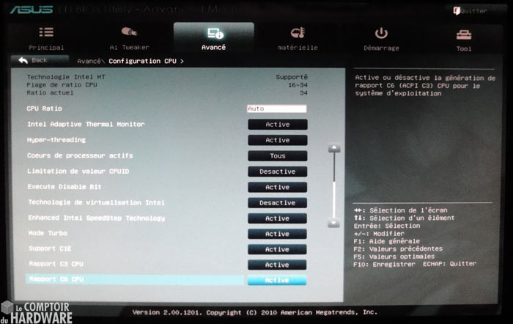The height and width of the screenshot is (324, 513).
Task: Select the Avancé monitor icon
Action: coord(214,34)
